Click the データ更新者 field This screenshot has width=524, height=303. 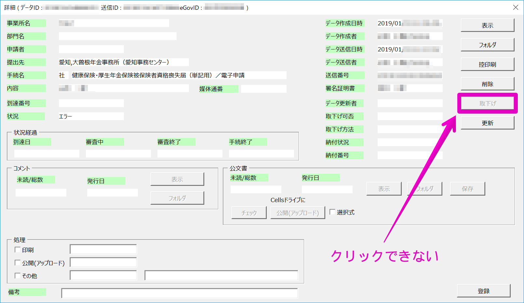coord(410,103)
